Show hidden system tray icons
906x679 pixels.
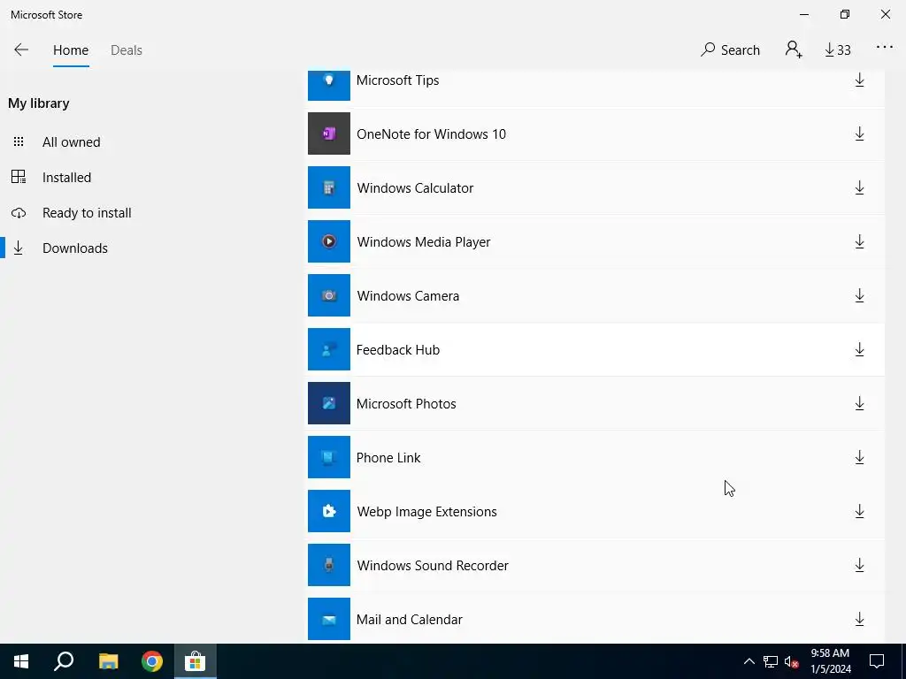coord(749,661)
